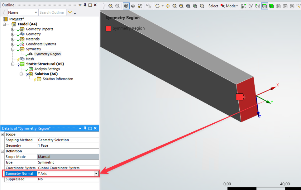301x190 pixels.
Task: Enable shaded exterior and edges display
Action: 126,6
